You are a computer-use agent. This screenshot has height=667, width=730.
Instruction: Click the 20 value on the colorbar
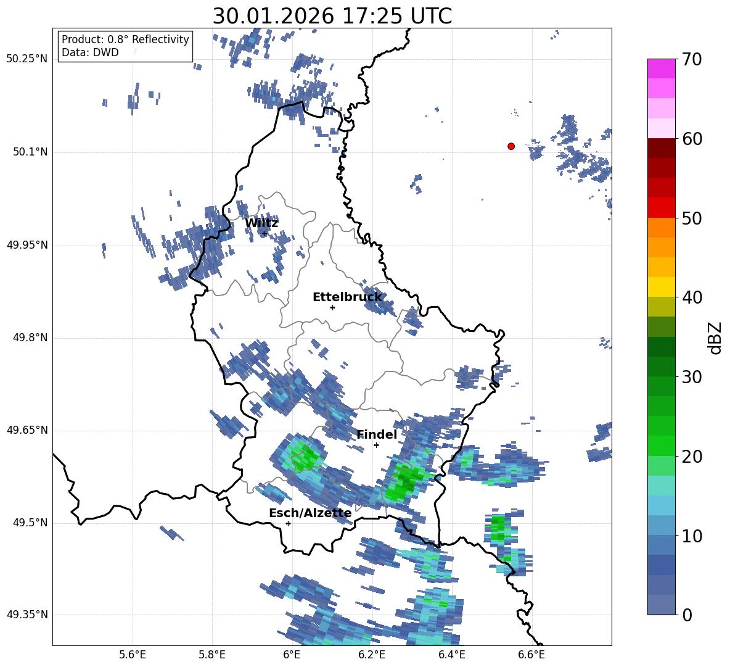pyautogui.click(x=692, y=457)
